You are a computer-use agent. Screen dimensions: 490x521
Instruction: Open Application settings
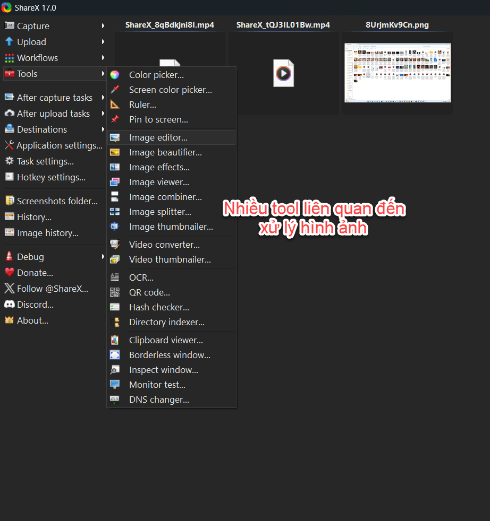(59, 145)
